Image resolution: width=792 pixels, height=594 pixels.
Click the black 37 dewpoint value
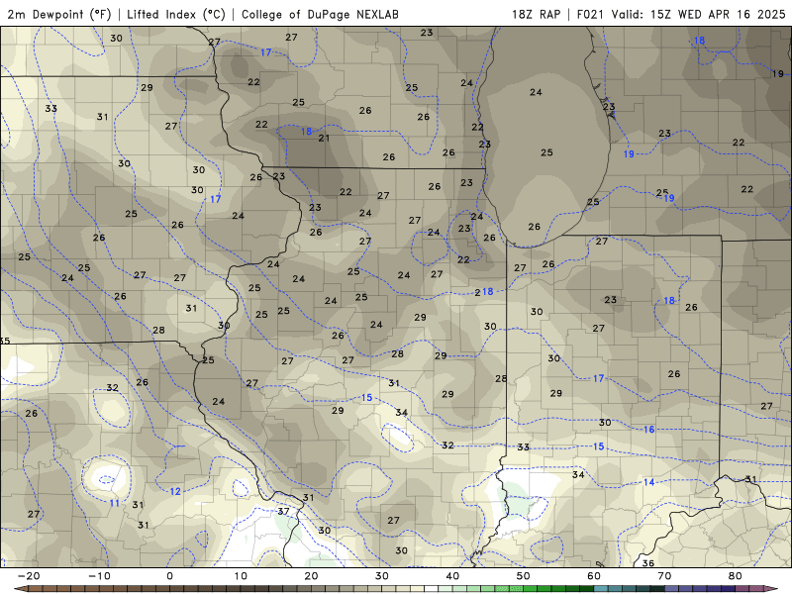tap(283, 511)
